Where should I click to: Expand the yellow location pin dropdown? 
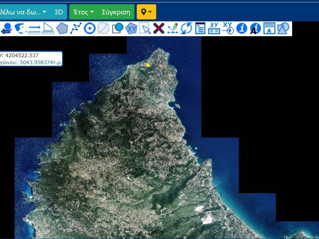tap(146, 12)
